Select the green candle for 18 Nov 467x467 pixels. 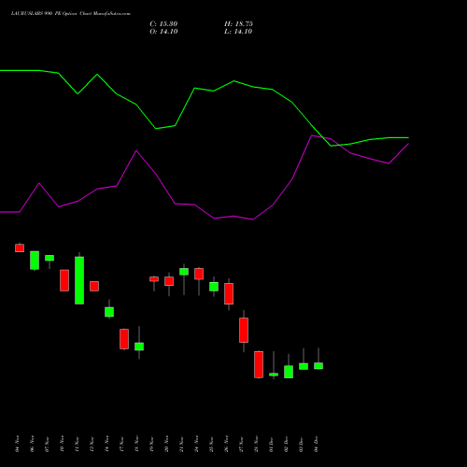(x=139, y=347)
